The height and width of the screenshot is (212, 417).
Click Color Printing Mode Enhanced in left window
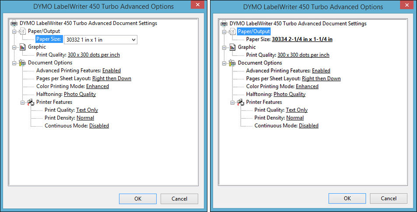(97, 86)
